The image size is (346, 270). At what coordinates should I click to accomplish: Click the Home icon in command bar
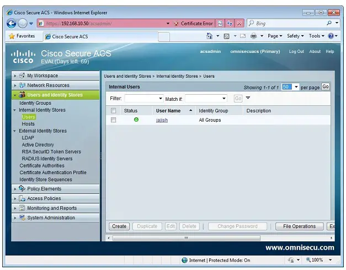tap(209, 36)
